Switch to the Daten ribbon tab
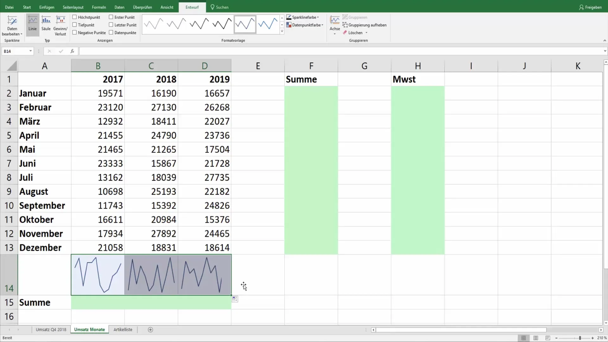The height and width of the screenshot is (342, 608). [119, 7]
